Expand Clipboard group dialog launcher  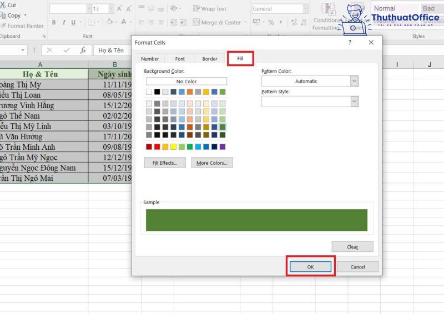[44, 36]
